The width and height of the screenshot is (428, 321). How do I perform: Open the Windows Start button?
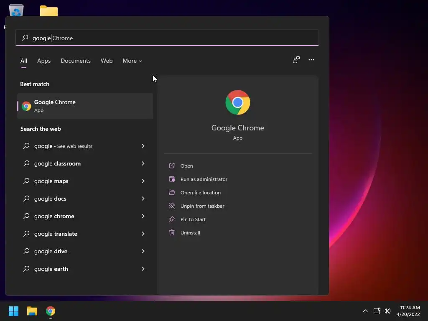click(13, 311)
